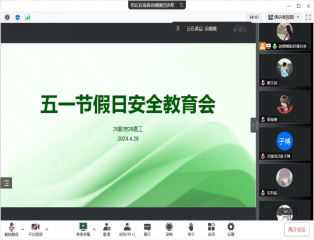Open 应用 apps icon
The width and height of the screenshot is (314, 240).
click(211, 230)
